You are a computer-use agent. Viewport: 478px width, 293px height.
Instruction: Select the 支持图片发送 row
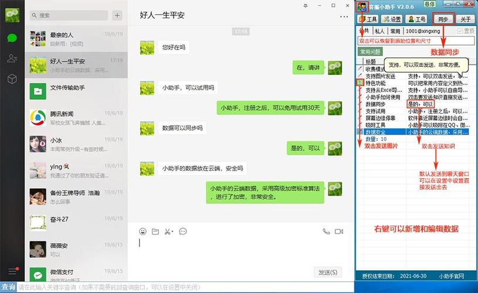pos(413,76)
